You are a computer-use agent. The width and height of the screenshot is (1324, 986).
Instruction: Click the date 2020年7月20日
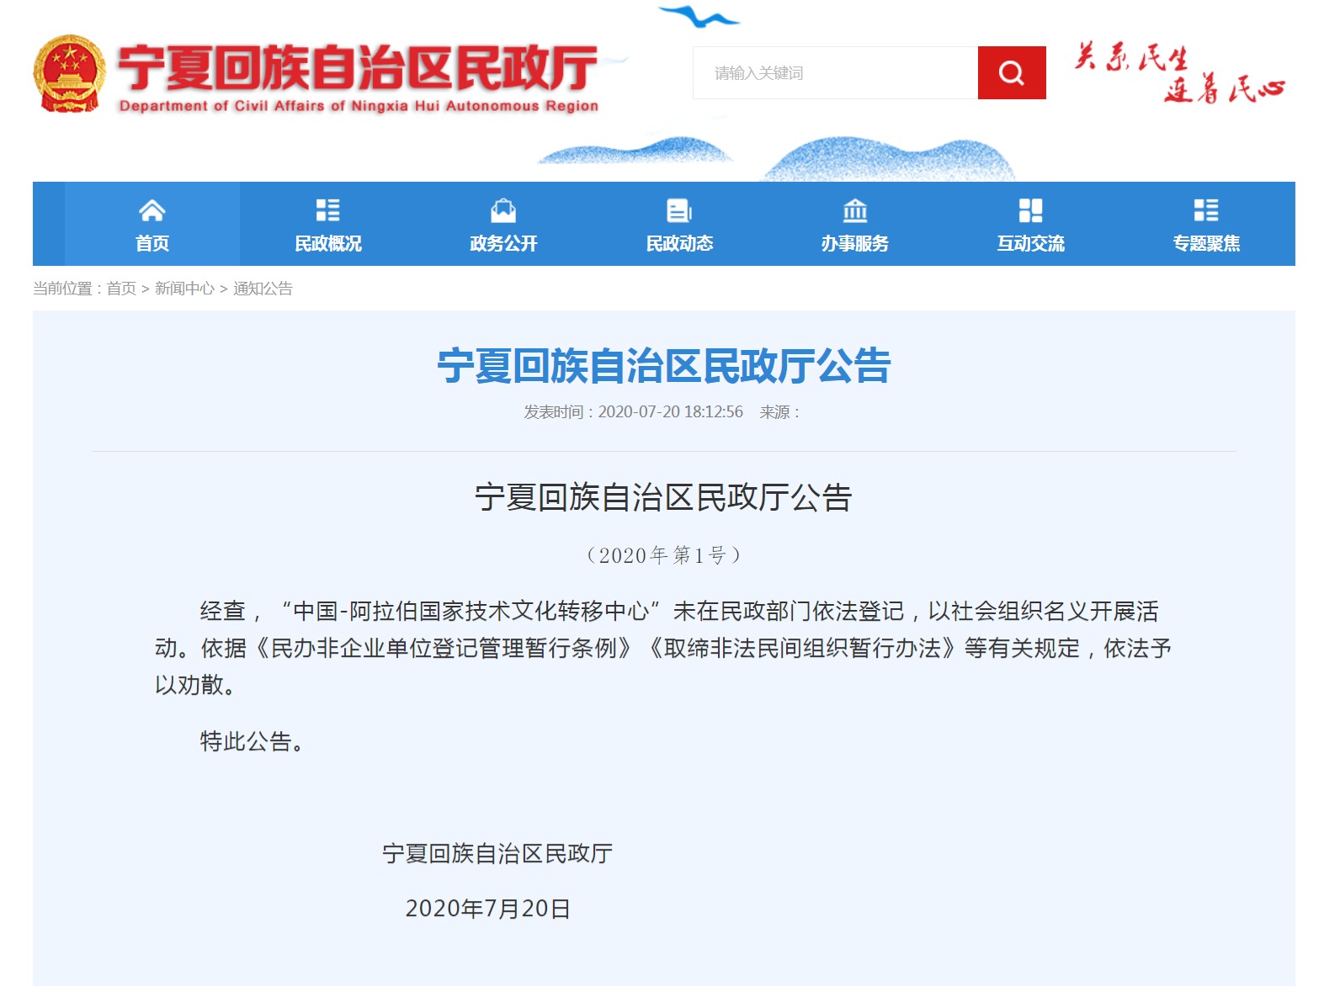tap(487, 909)
